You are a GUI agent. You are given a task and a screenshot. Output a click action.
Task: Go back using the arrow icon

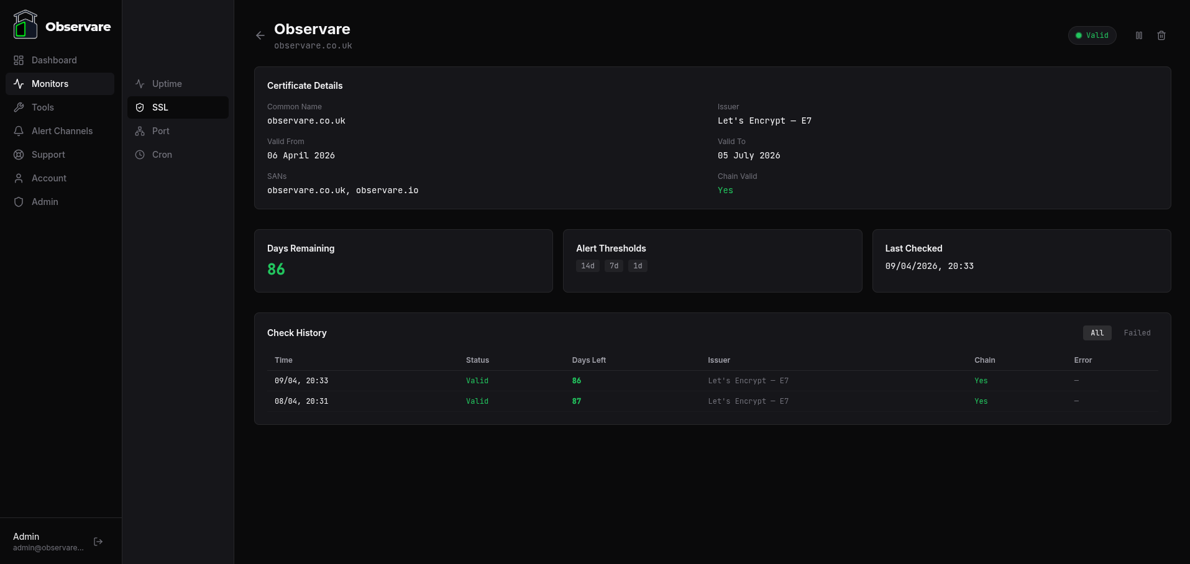pos(260,35)
